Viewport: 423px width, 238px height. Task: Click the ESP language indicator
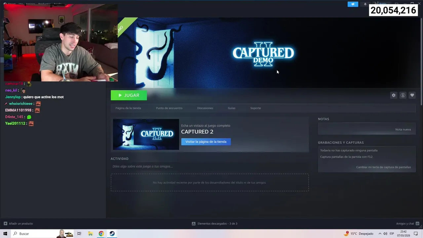(392, 234)
